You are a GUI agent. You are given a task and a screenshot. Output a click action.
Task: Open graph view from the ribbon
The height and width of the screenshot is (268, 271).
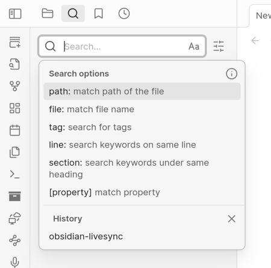pyautogui.click(x=15, y=86)
